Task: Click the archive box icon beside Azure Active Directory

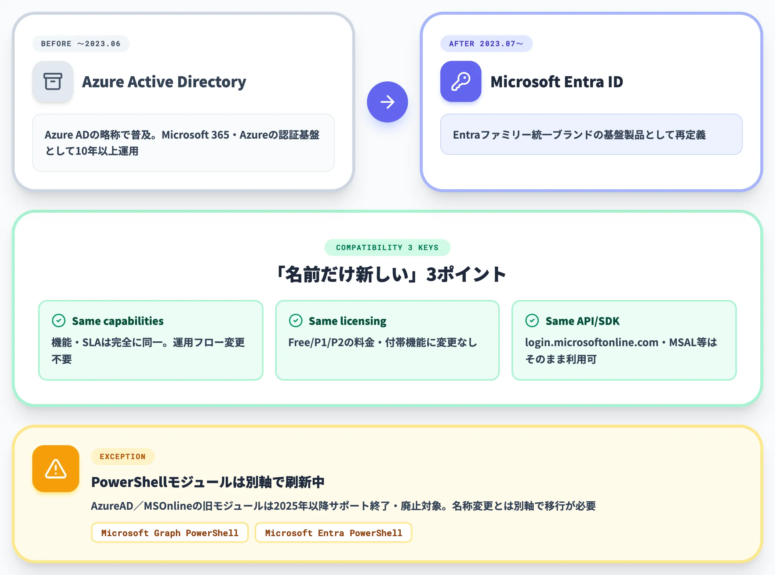Action: click(53, 81)
